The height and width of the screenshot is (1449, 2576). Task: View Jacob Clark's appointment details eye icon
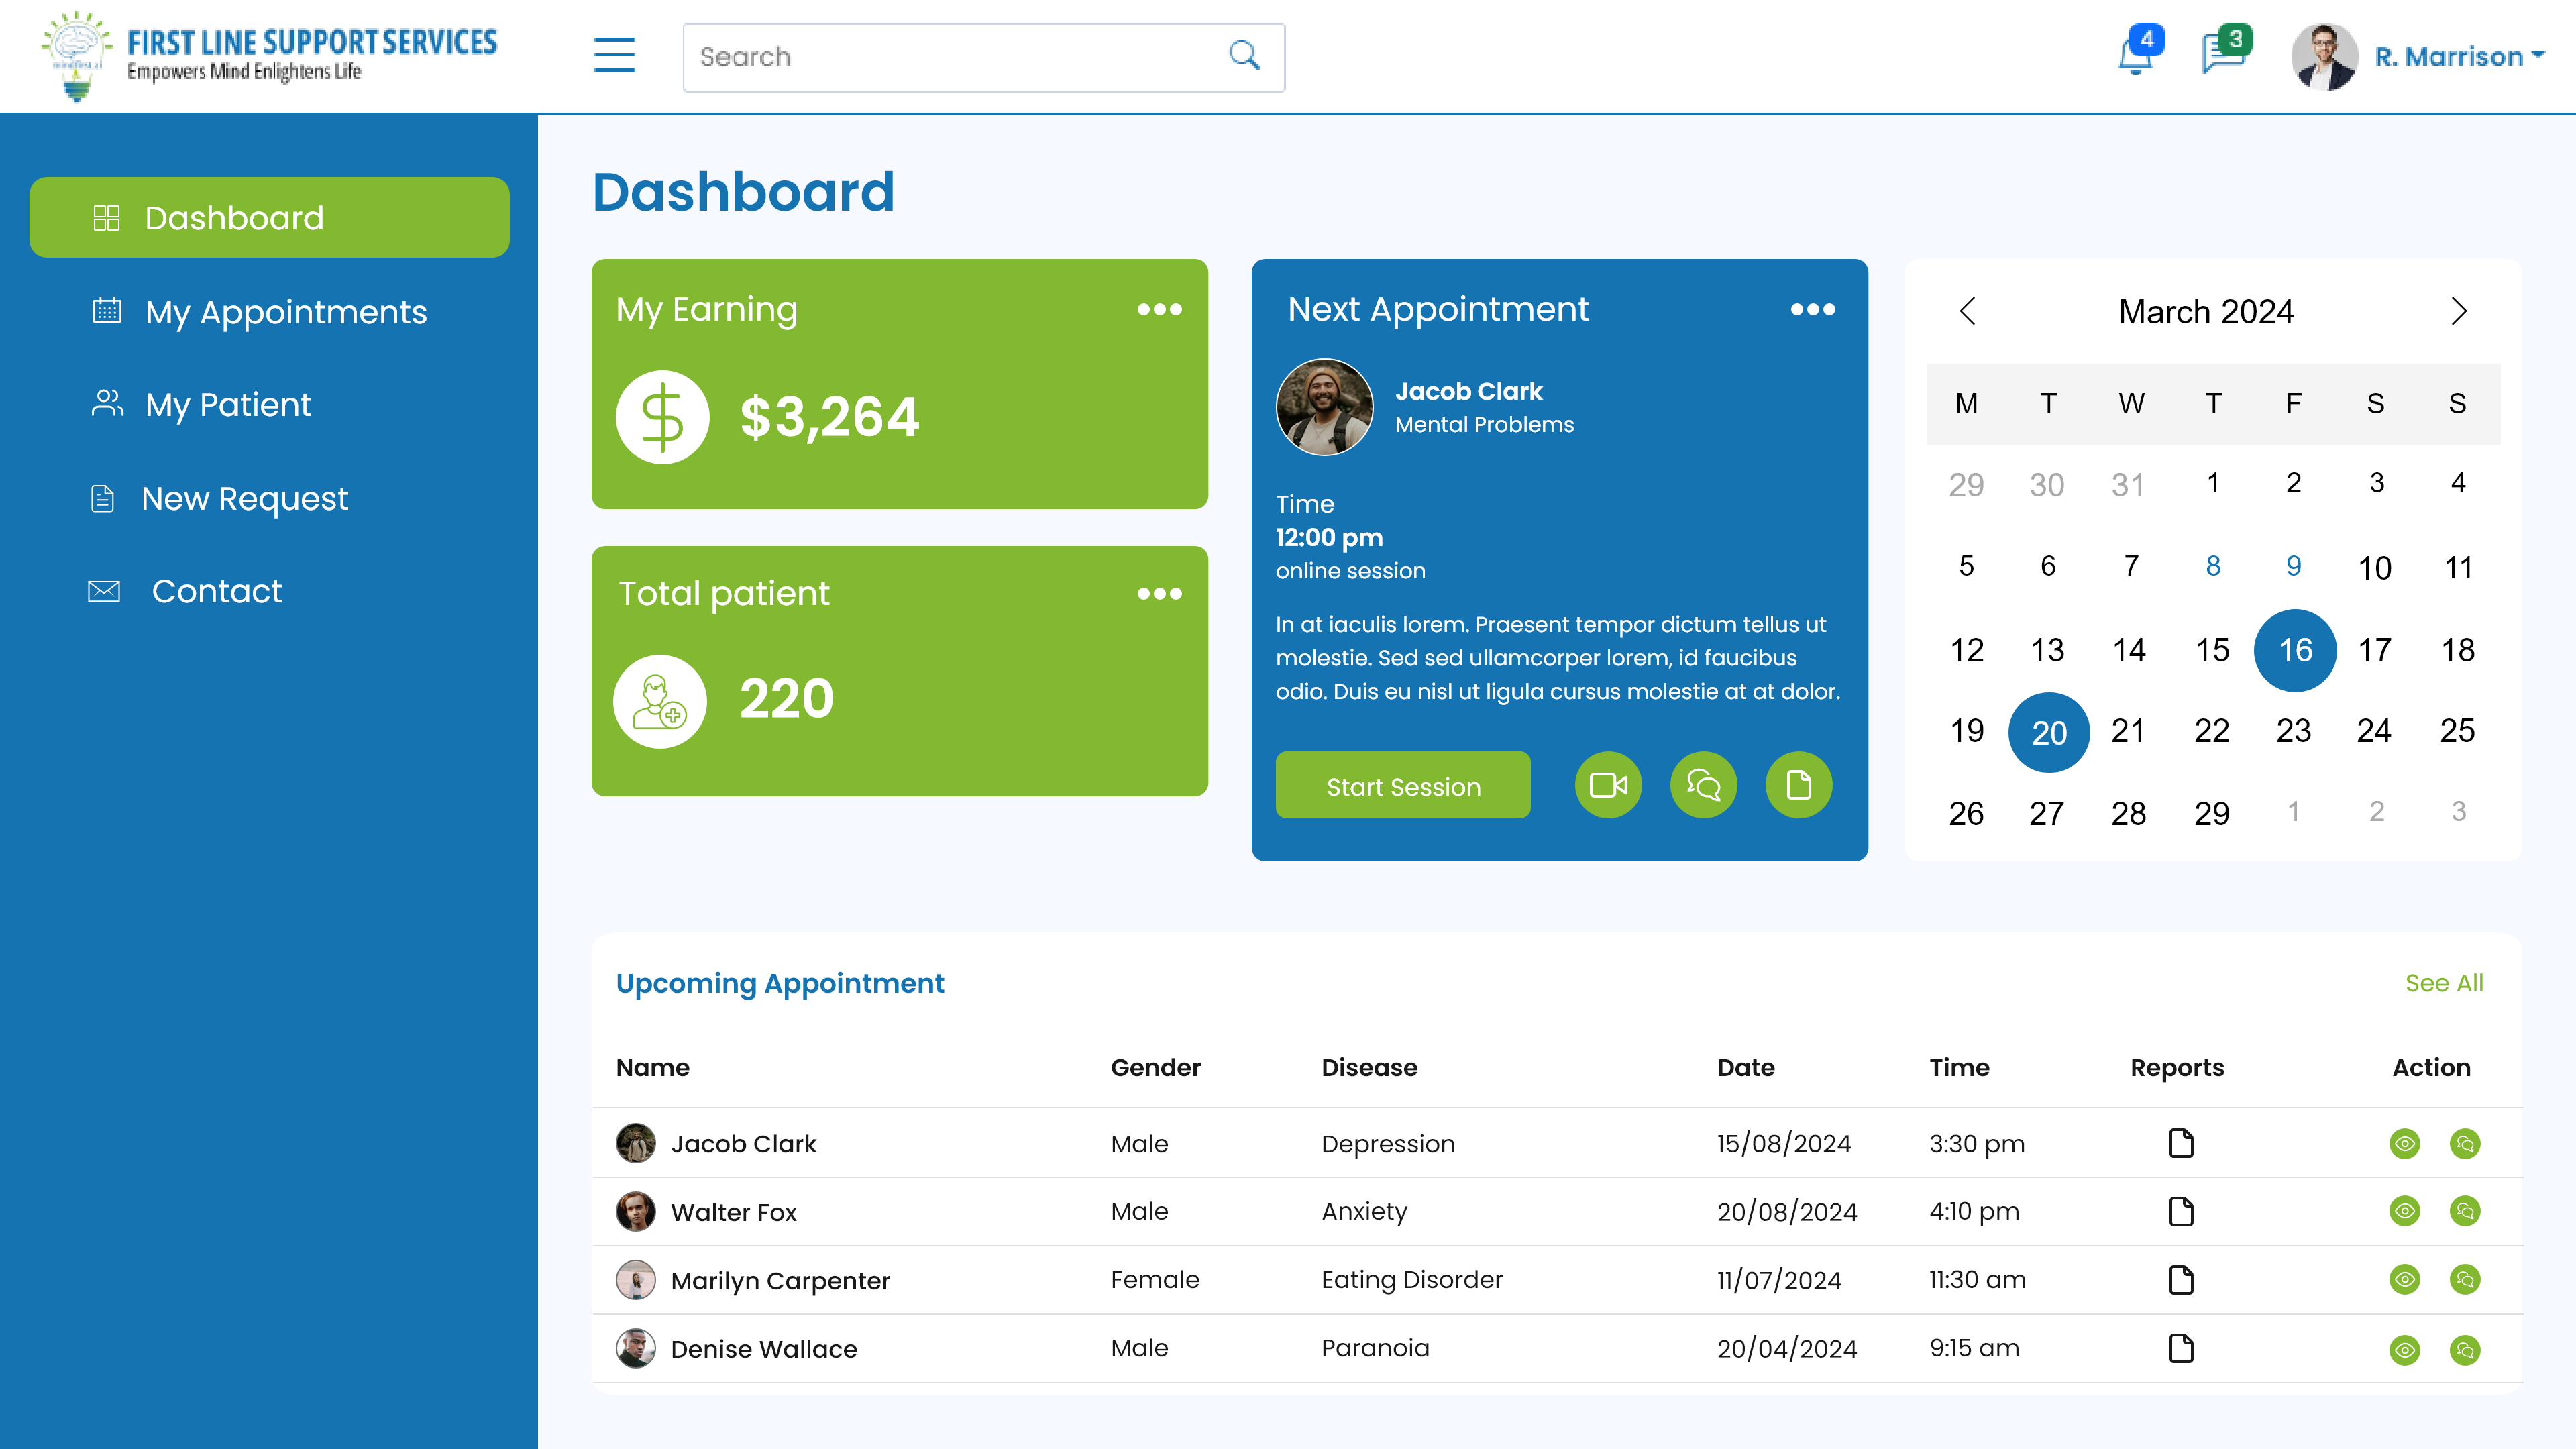coord(2404,1143)
